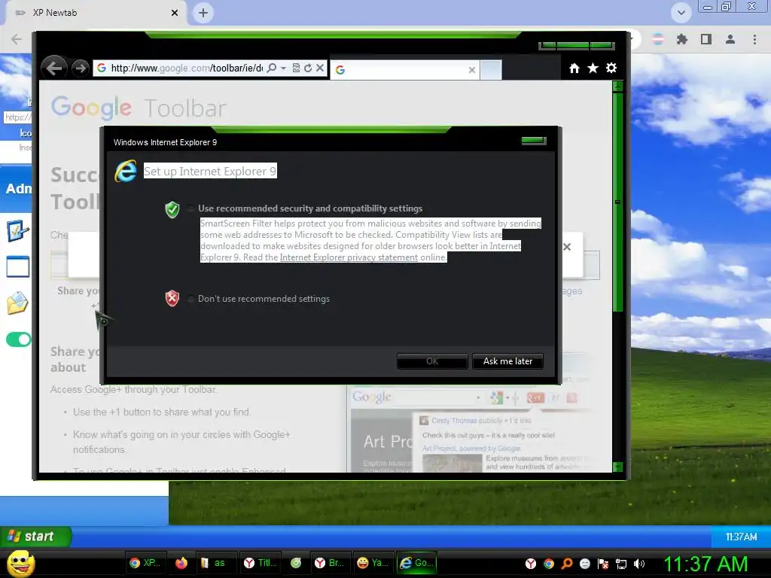Open the XP start button

tap(35, 536)
